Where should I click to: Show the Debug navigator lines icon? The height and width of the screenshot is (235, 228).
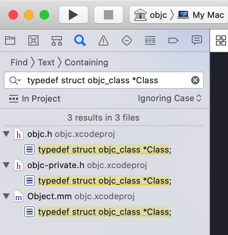pos(150,40)
